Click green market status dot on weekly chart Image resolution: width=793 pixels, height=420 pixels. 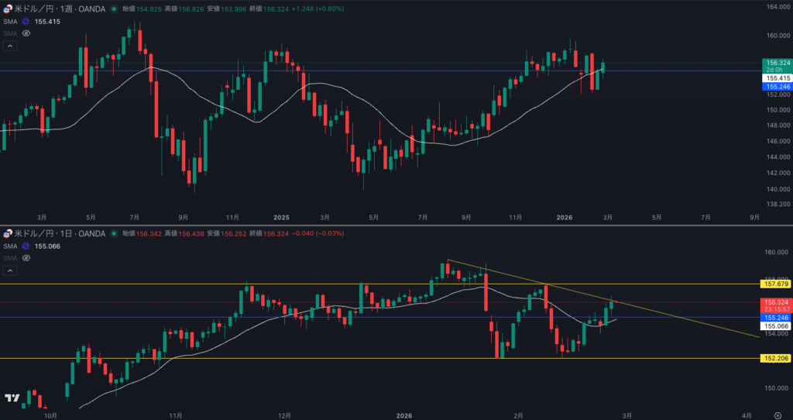pos(114,9)
